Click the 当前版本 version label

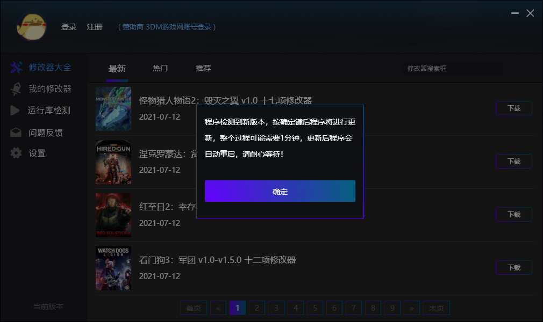click(48, 306)
